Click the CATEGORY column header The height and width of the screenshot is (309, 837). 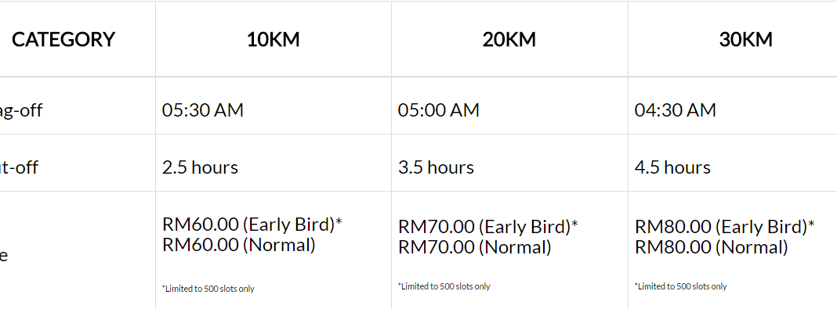click(63, 39)
